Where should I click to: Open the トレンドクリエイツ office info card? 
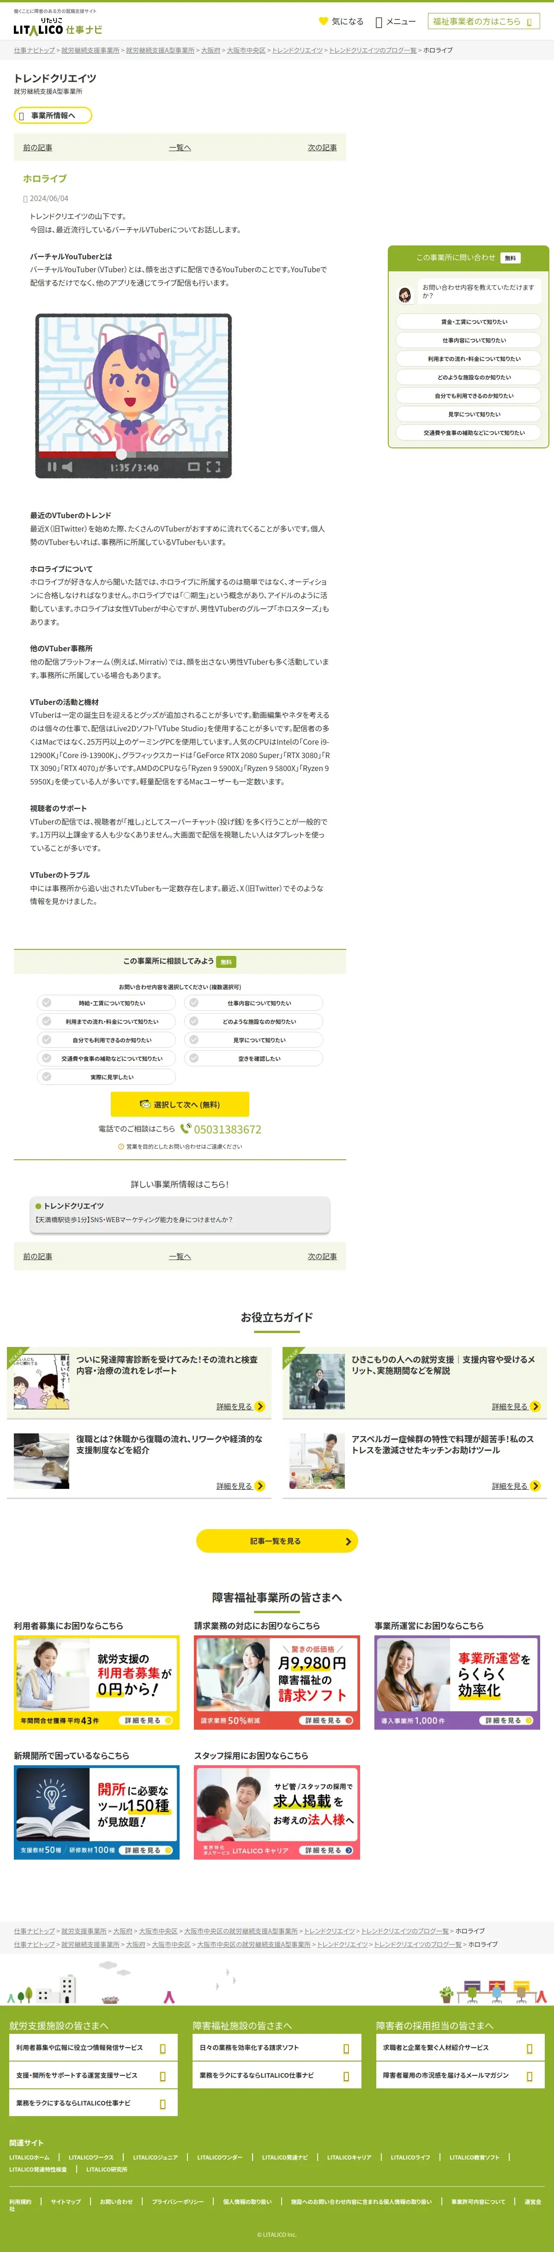pos(180,1213)
